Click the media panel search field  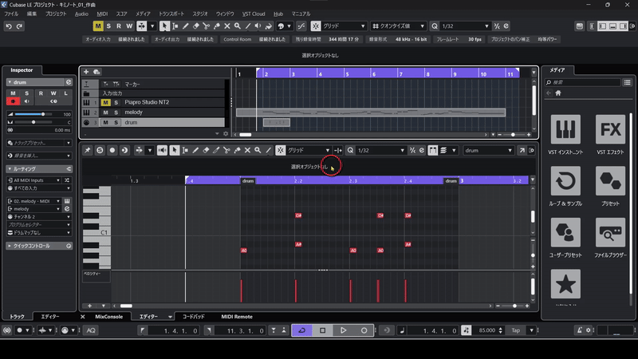(x=583, y=82)
